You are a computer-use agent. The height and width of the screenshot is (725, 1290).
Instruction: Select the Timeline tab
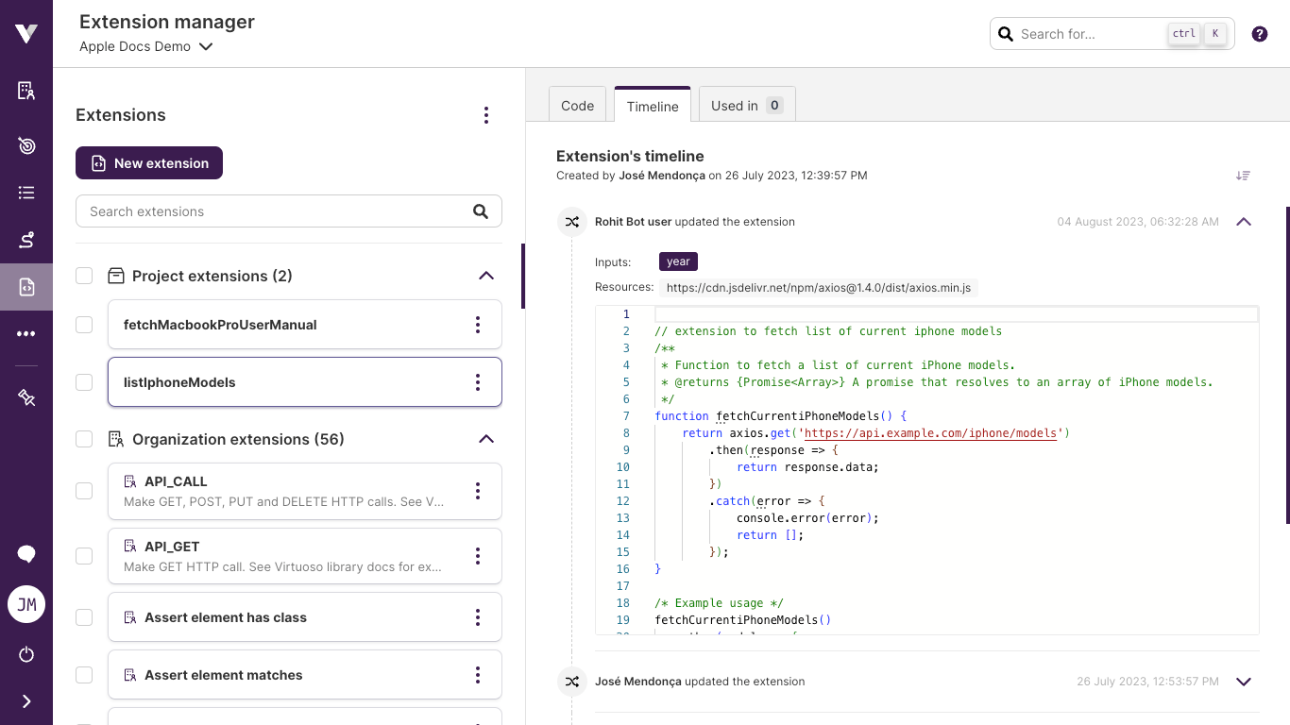653,105
